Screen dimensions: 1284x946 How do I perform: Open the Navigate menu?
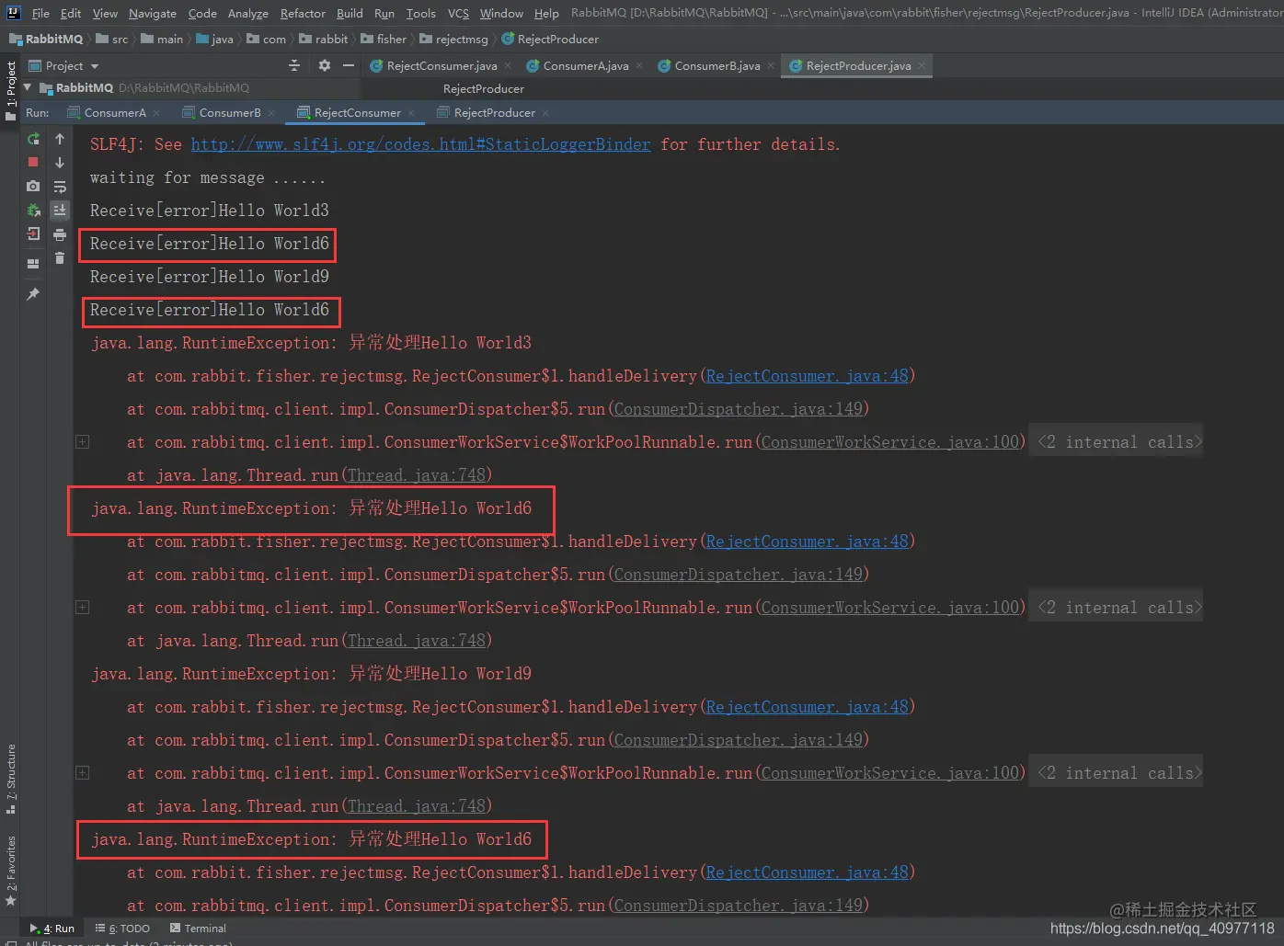point(152,13)
